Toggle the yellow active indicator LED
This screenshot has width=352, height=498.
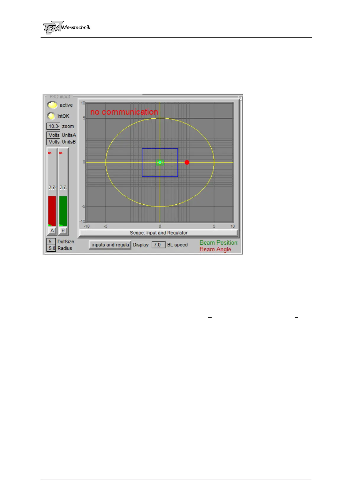pos(52,105)
